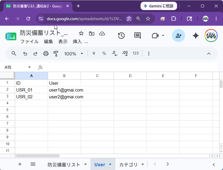Click the vertical scrollbar thumb
This screenshot has width=223, height=170.
pyautogui.click(x=221, y=84)
